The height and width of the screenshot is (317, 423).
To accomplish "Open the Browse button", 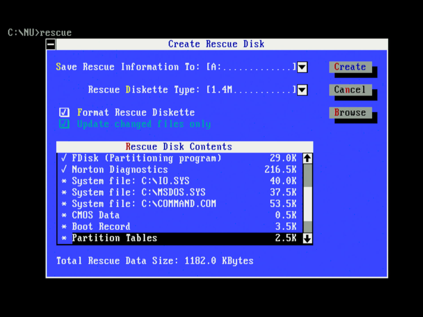I will tap(351, 113).
